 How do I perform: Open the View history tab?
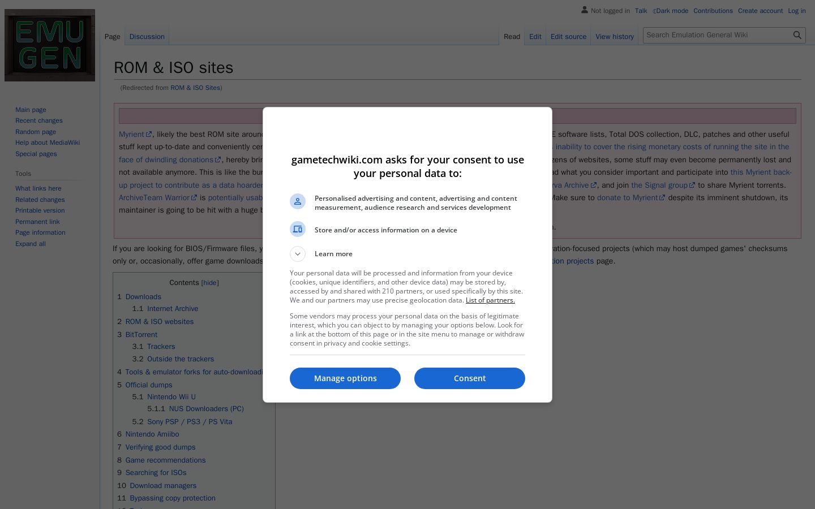point(615,37)
